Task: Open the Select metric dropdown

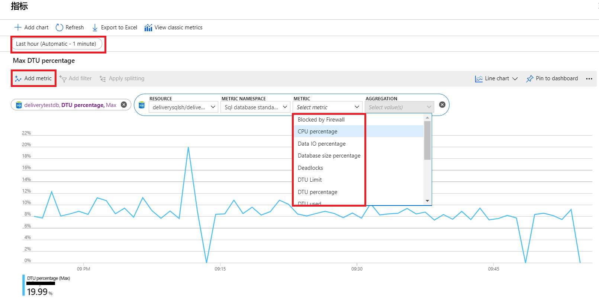Action: (x=328, y=107)
